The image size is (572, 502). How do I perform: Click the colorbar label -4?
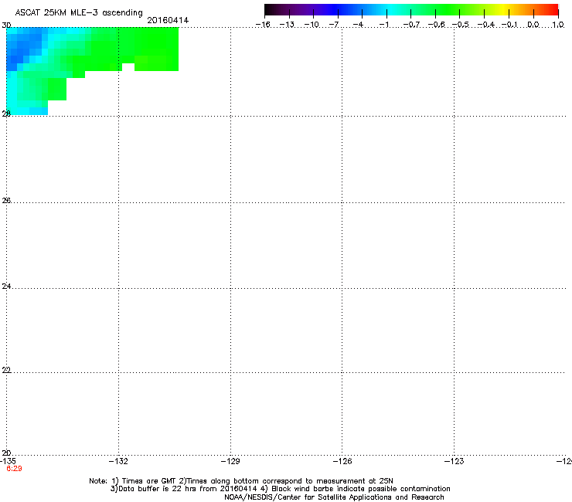tap(358, 25)
